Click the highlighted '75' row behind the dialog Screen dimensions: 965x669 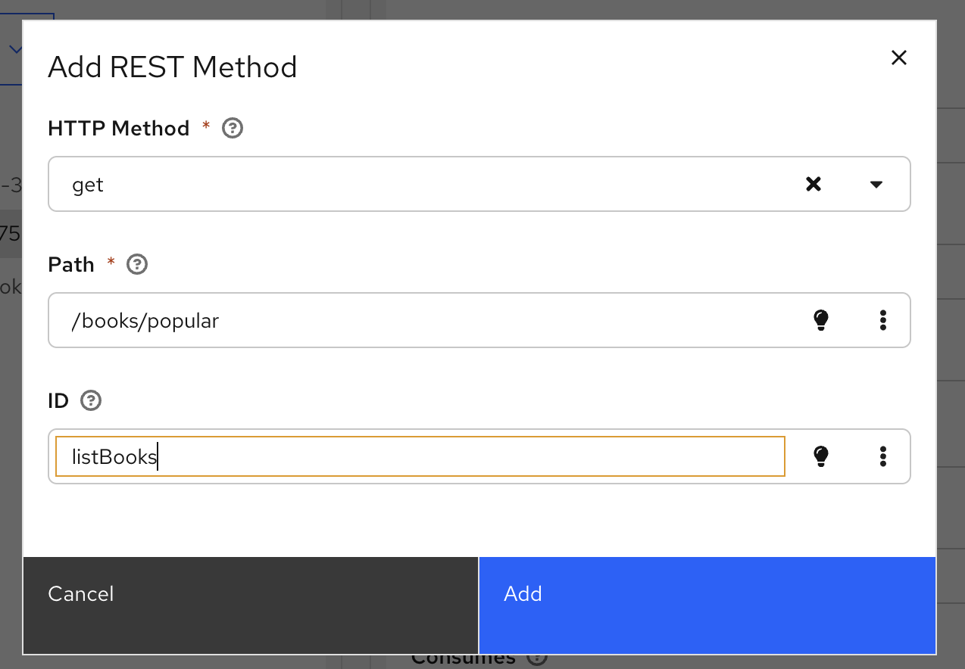pos(11,234)
